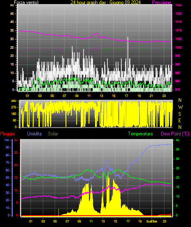The width and height of the screenshot is (191, 227).
Task: Click the 'E' compass letter
Action: pyautogui.click(x=180, y=120)
